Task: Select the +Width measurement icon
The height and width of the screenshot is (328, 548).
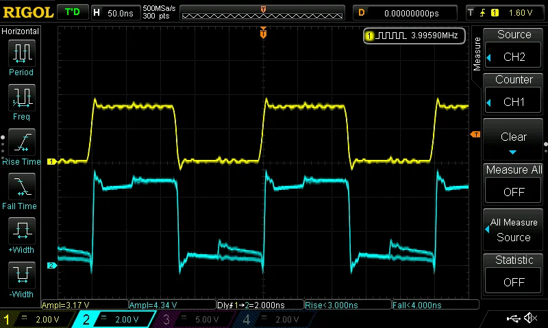Action: pyautogui.click(x=22, y=230)
